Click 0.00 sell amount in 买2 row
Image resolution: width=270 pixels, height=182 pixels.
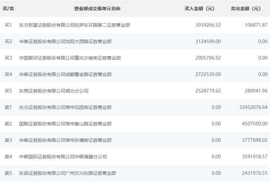click(263, 41)
